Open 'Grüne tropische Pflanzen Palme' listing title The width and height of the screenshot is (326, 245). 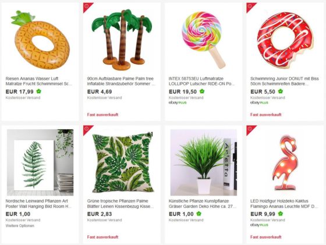coord(121,204)
